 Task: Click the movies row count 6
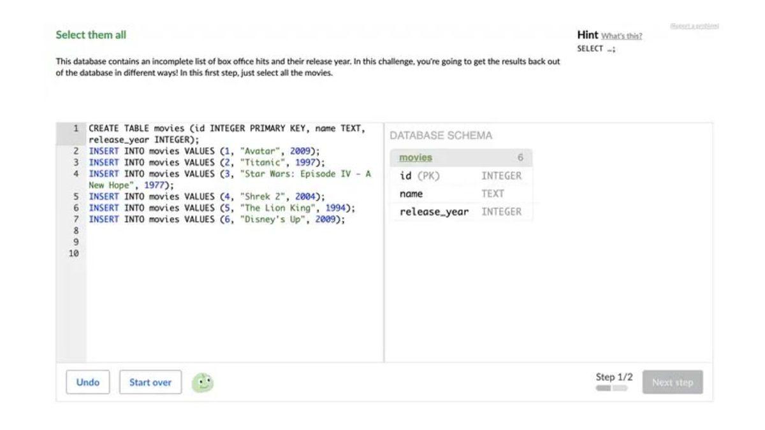[520, 157]
